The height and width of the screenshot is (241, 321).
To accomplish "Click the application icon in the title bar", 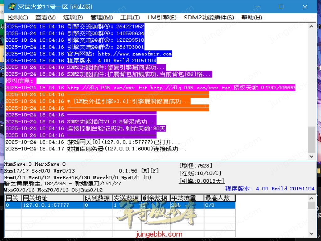I will pyautogui.click(x=12, y=7).
